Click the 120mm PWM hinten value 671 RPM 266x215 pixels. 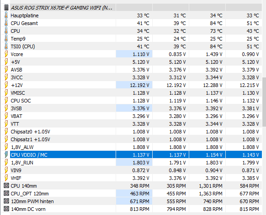(x=139, y=201)
